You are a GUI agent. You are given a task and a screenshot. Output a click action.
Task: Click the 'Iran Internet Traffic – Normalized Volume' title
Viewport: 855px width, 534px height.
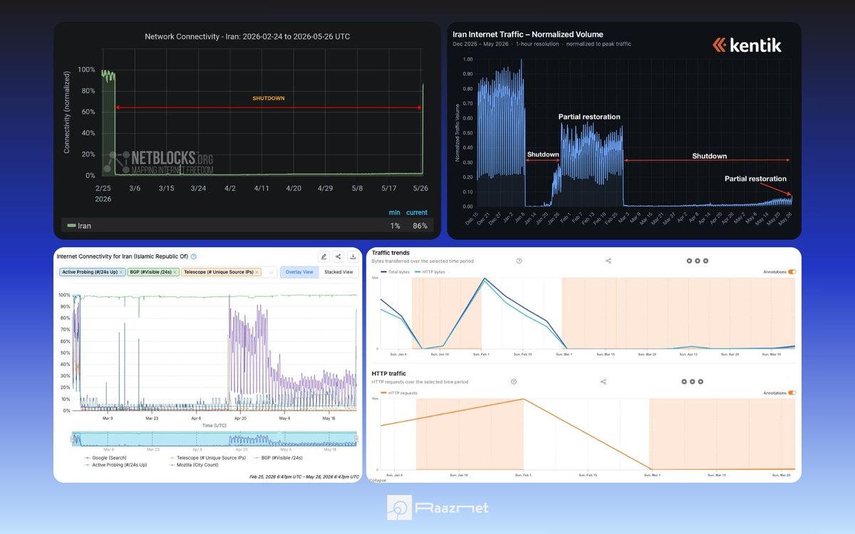point(528,34)
